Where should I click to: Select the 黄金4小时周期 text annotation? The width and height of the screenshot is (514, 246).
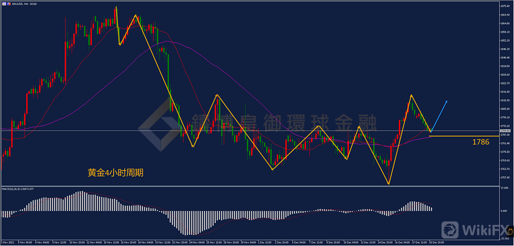[x=115, y=173]
